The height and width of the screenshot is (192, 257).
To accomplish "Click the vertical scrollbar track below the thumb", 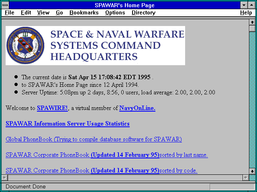I will point(252,100).
